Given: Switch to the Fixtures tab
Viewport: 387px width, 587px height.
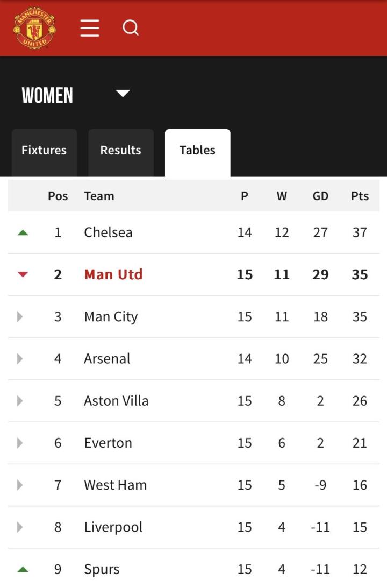Looking at the screenshot, I should 44,151.
